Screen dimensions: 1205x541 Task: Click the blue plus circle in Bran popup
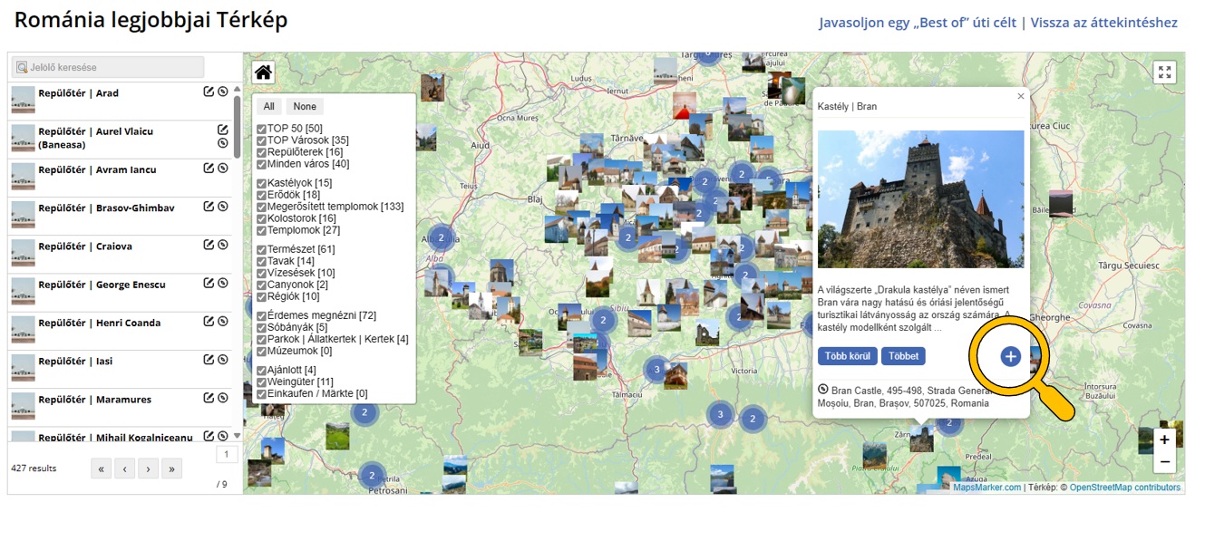click(x=1010, y=356)
